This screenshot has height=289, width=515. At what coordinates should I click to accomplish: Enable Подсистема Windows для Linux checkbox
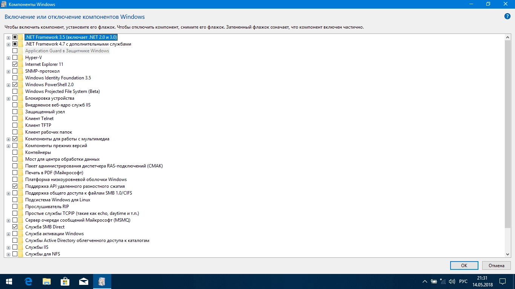coord(15,200)
